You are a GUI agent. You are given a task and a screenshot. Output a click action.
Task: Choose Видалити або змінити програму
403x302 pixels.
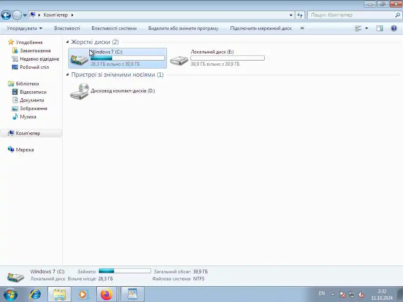tap(183, 28)
